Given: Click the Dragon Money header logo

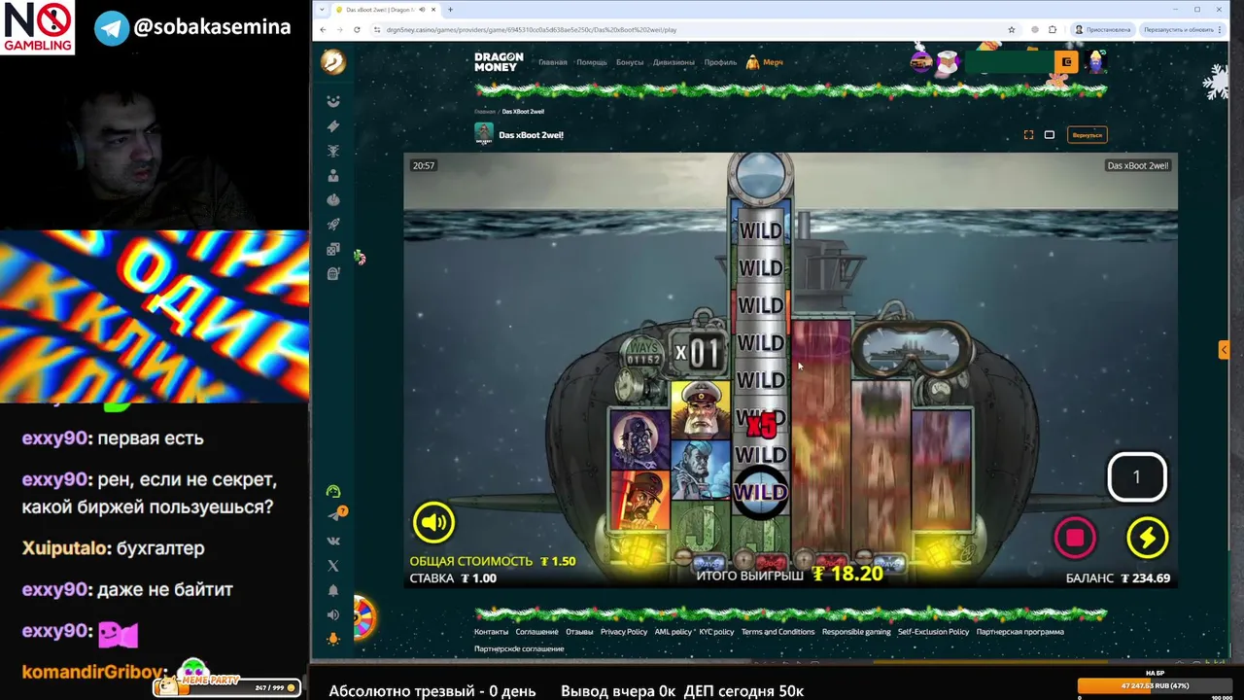Looking at the screenshot, I should click(499, 62).
